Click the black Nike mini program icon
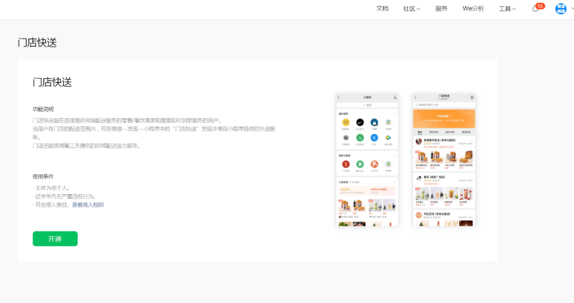 click(360, 122)
